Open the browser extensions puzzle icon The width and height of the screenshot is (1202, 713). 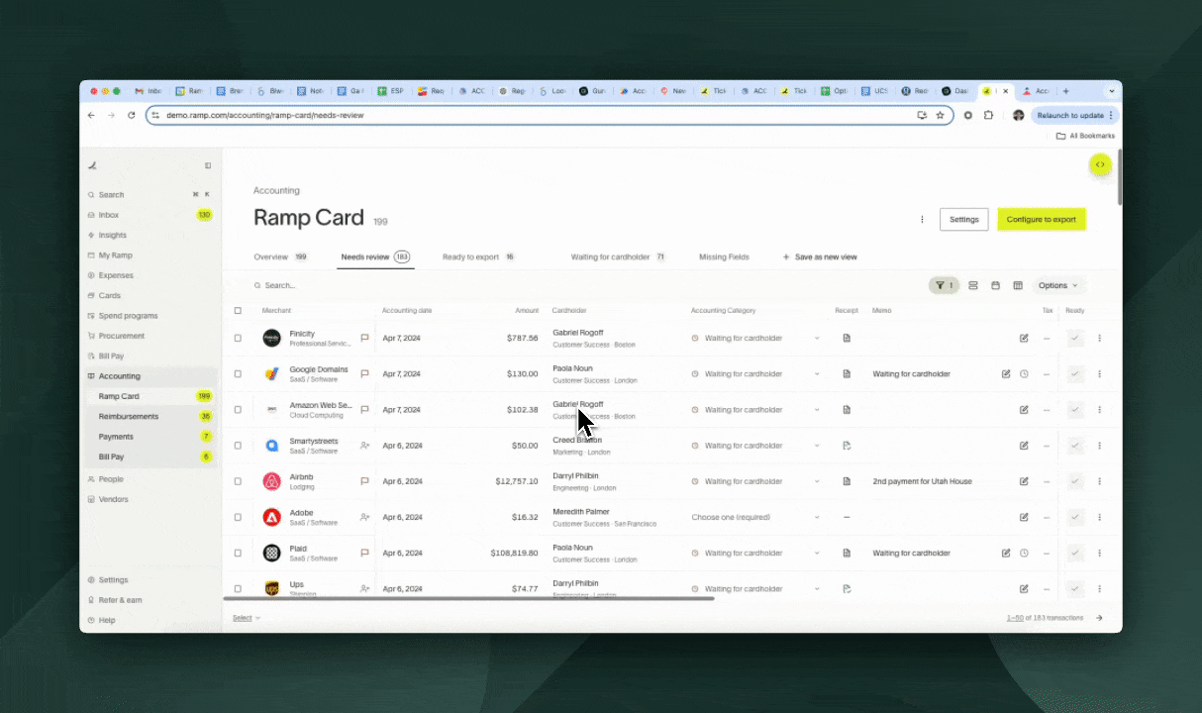tap(988, 115)
